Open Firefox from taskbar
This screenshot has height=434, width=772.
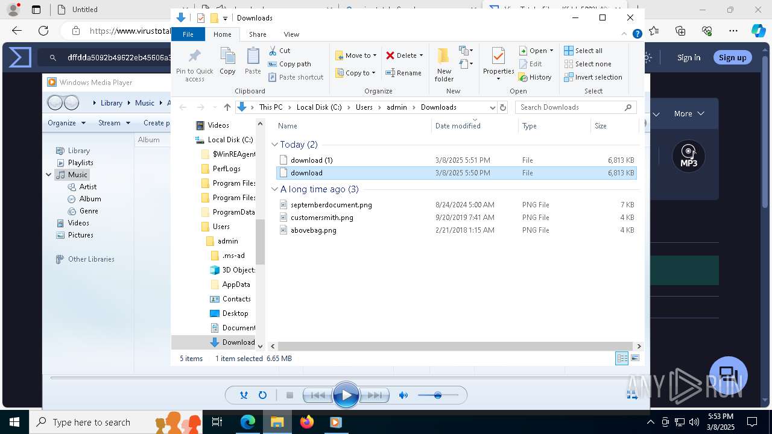point(306,422)
